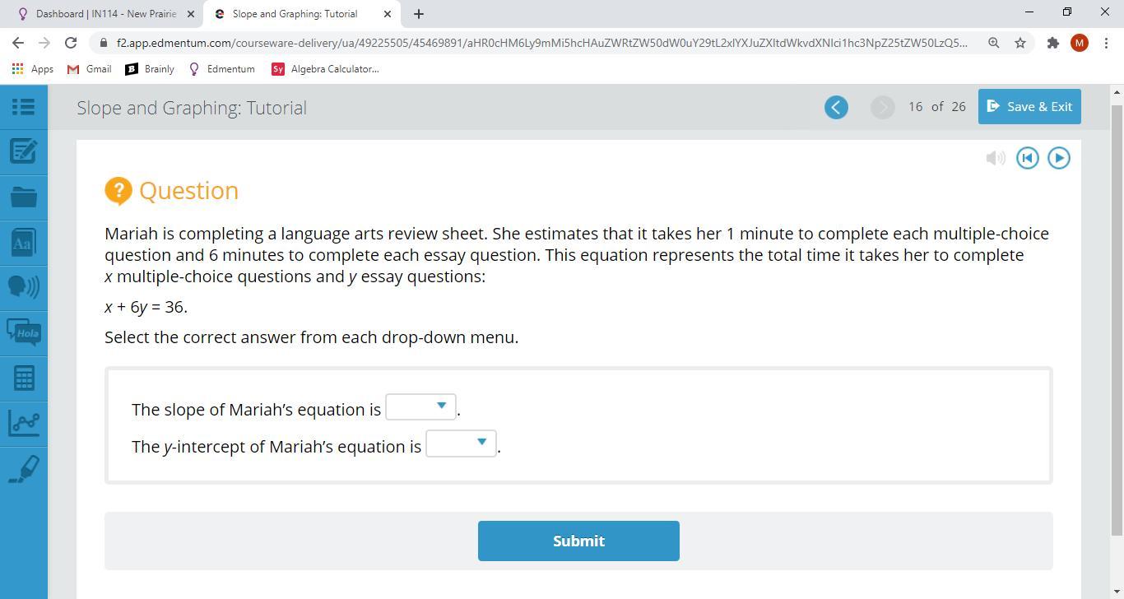The width and height of the screenshot is (1124, 599).
Task: Open the notes pencil tool in sidebar
Action: pyautogui.click(x=23, y=151)
